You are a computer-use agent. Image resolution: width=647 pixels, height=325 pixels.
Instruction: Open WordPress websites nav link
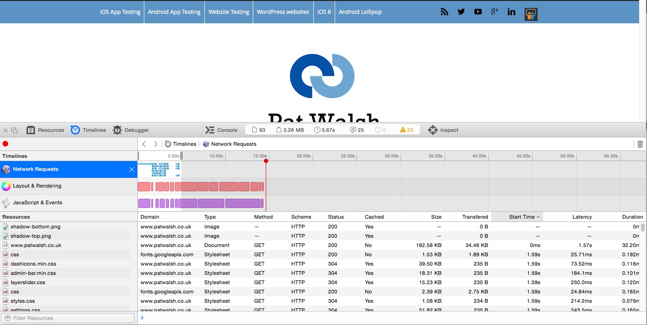[283, 12]
